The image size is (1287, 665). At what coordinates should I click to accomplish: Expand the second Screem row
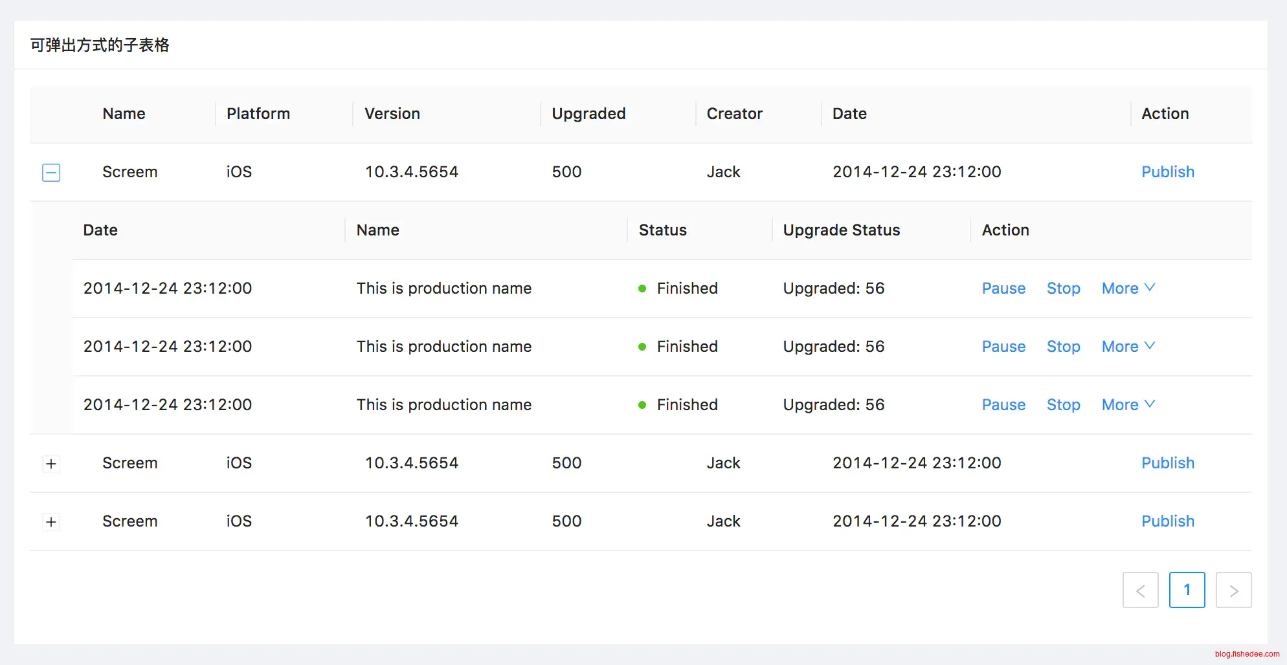51,464
